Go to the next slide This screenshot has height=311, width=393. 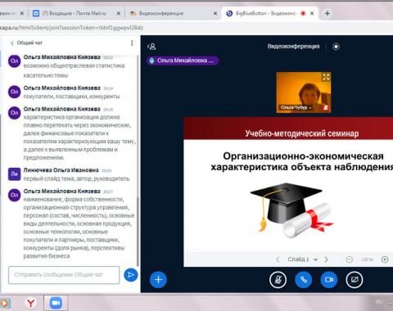coord(326,259)
